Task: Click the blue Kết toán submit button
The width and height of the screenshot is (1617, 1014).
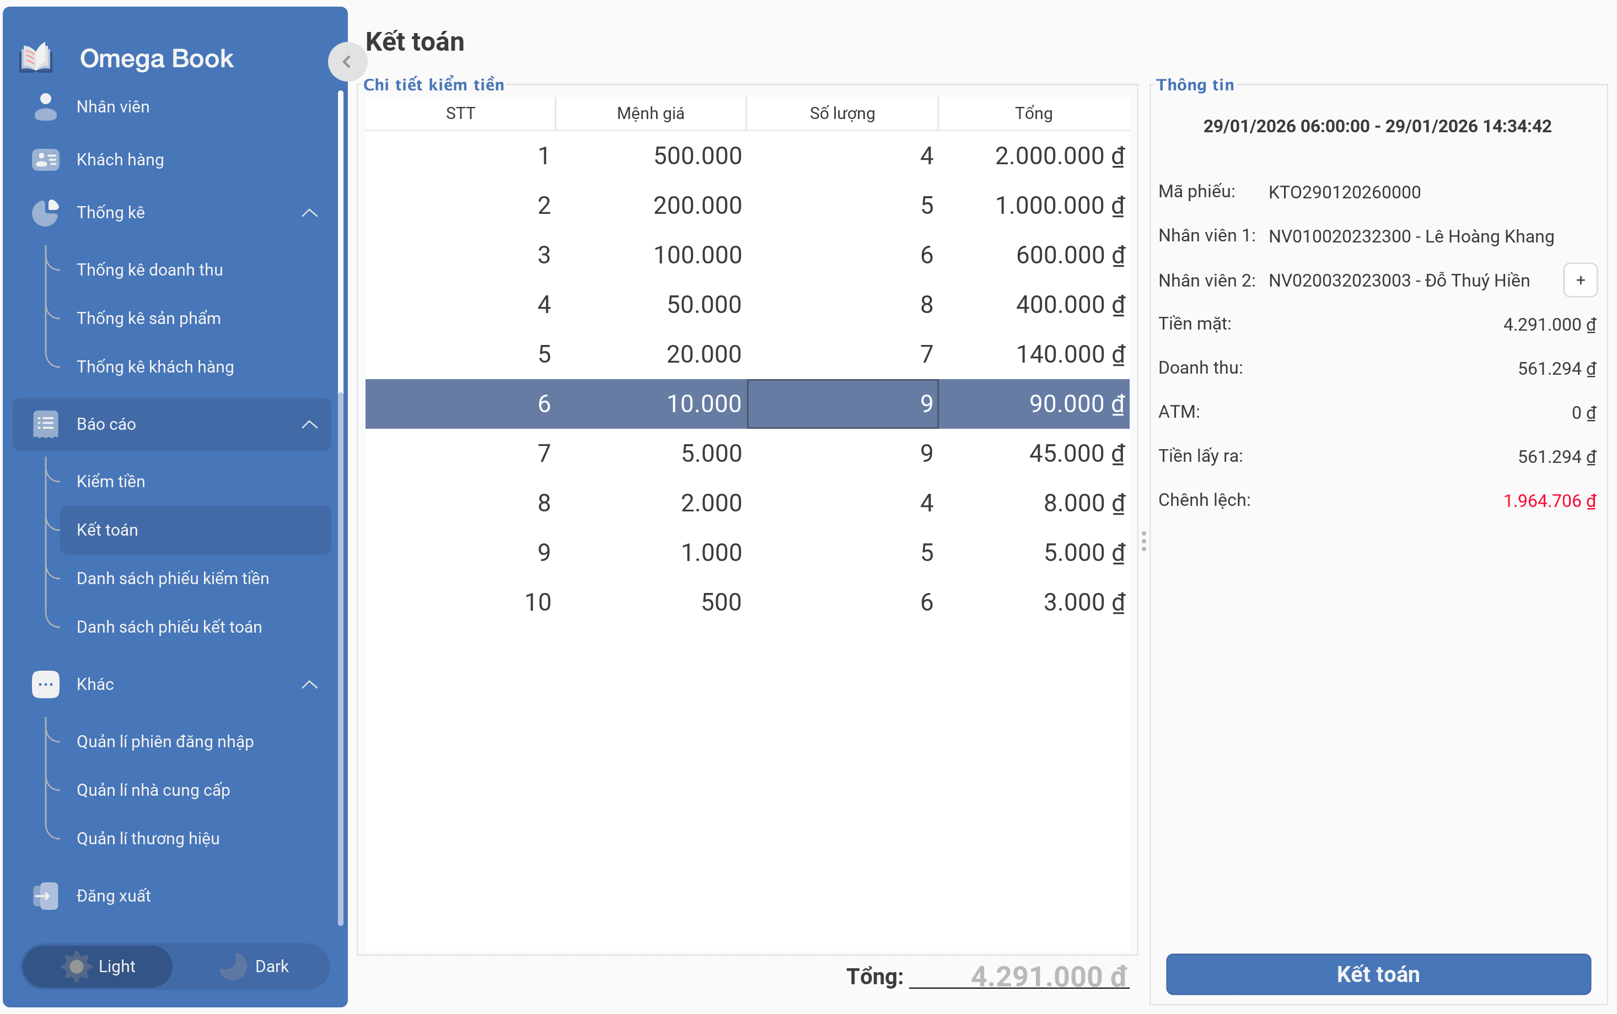Action: click(x=1378, y=974)
